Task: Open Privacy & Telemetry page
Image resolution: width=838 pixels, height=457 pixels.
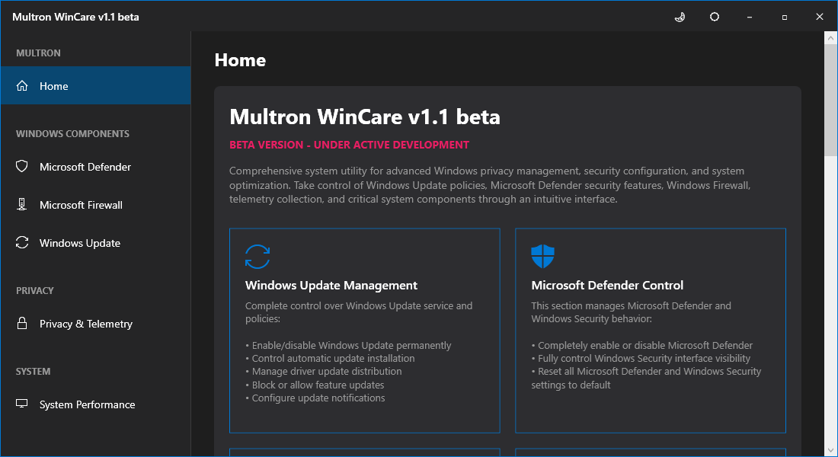Action: click(96, 324)
